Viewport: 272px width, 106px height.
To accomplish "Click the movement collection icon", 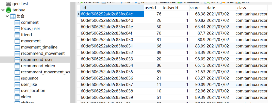I will click(x=17, y=41).
